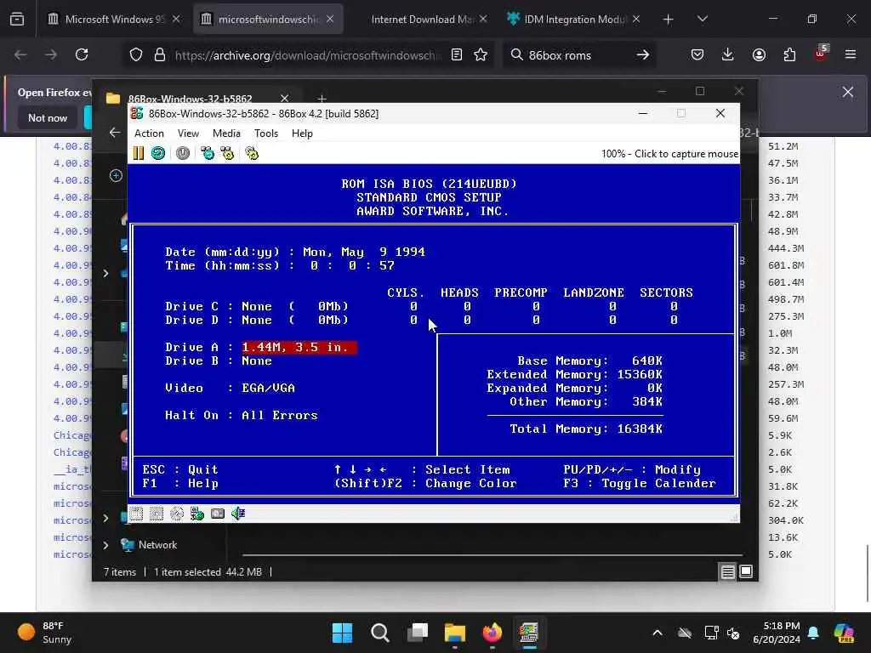
Task: Hard reset the emulated machine
Action: pyautogui.click(x=158, y=153)
